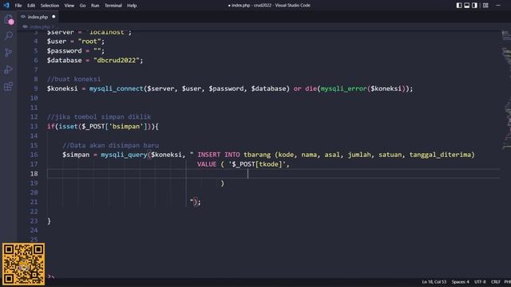Screen dimensions: 511x287
Task: Open the Customize Layout control
Action: click(x=485, y=6)
